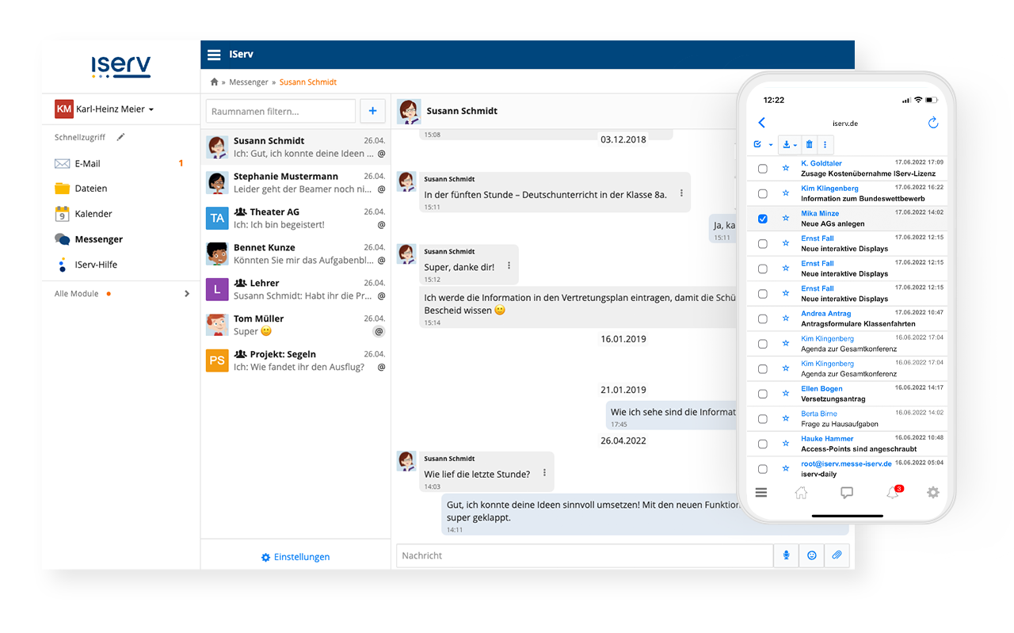Open Lehrer group chat

click(295, 289)
